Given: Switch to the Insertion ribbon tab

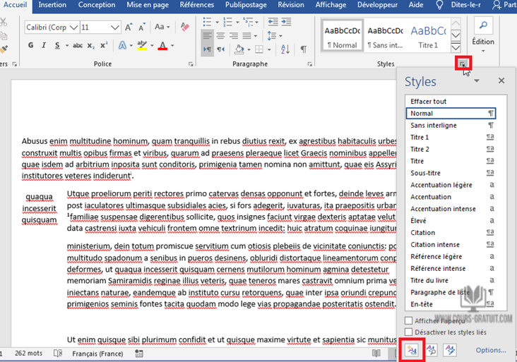Looking at the screenshot, I should click(53, 5).
